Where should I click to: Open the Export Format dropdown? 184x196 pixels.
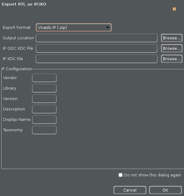[74, 28]
